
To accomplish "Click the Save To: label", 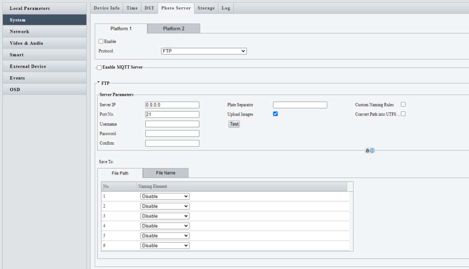I will tap(106, 162).
